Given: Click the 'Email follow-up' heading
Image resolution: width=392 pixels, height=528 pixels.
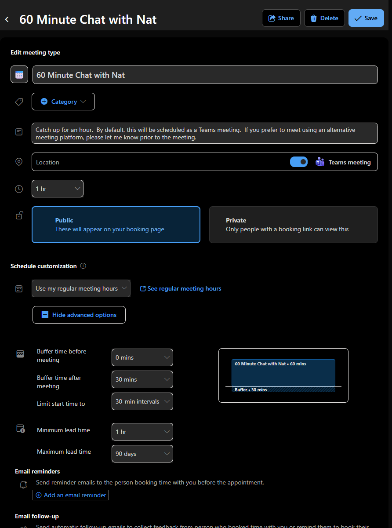Looking at the screenshot, I should point(37,516).
